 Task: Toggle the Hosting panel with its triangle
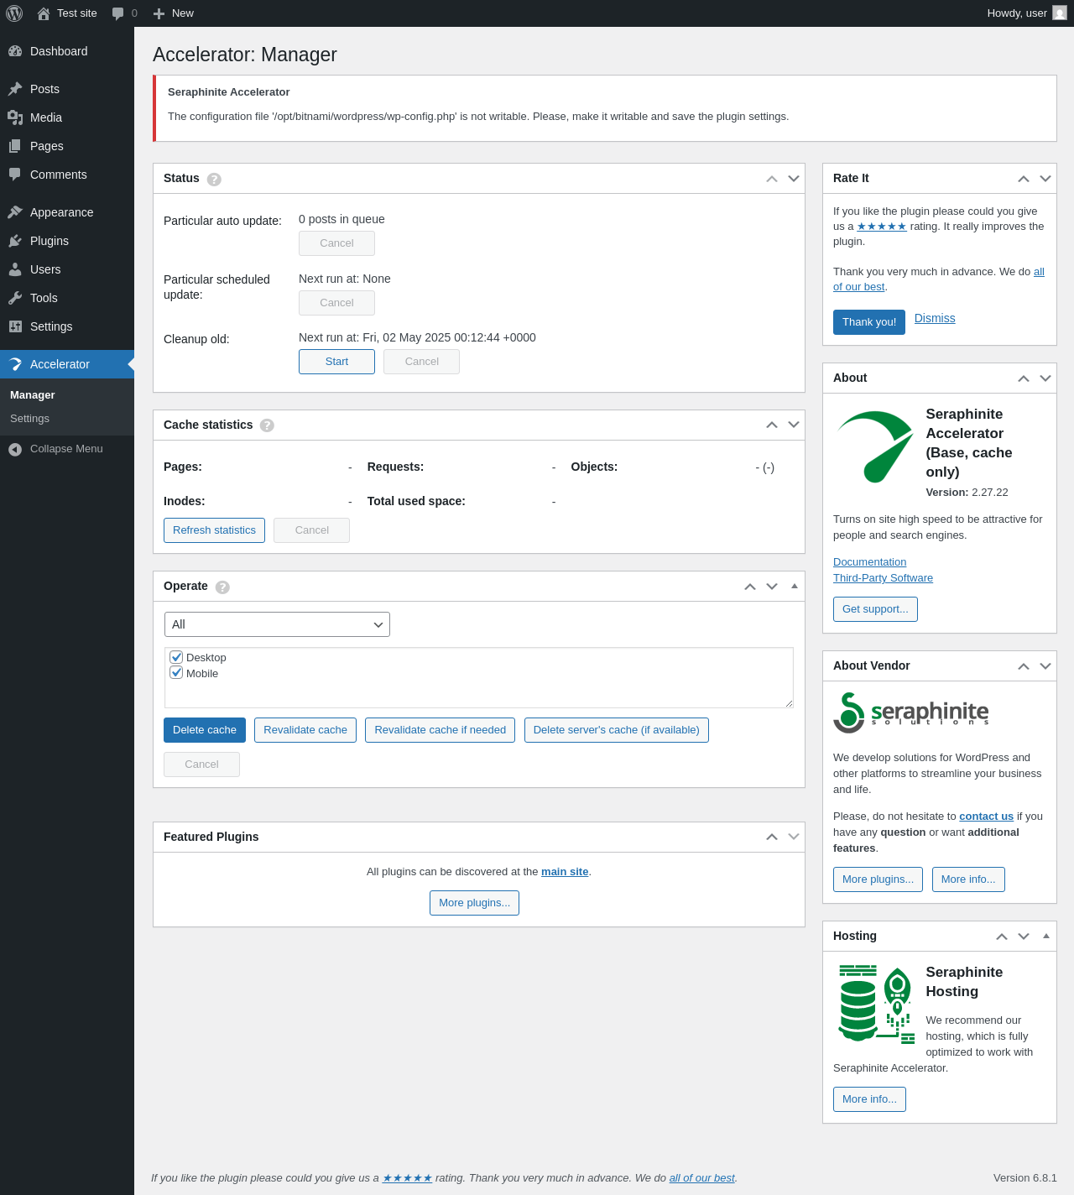click(x=1045, y=936)
